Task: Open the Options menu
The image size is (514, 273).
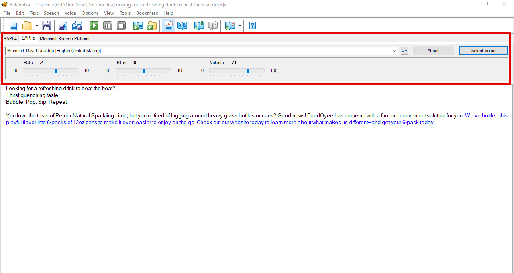Action: click(90, 13)
